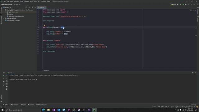Pin the Run tab icon
The image size is (199, 112).
pyautogui.click(x=4, y=85)
